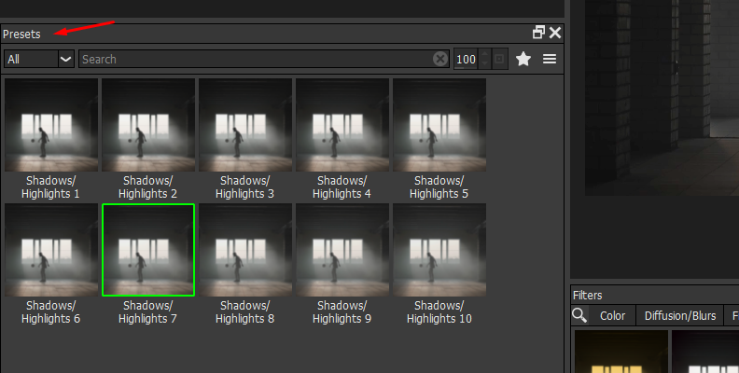Close the Presets panel
The image size is (739, 373).
[x=555, y=33]
